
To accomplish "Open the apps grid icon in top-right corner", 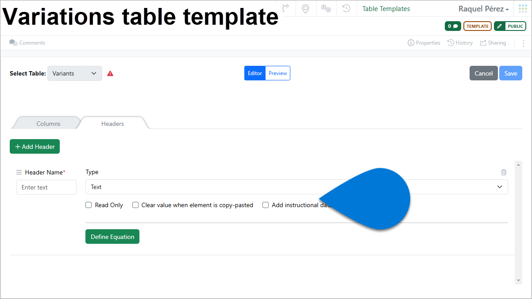I will [x=522, y=8].
